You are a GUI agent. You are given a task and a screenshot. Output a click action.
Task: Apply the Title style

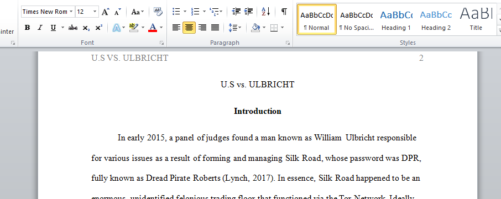pyautogui.click(x=476, y=19)
